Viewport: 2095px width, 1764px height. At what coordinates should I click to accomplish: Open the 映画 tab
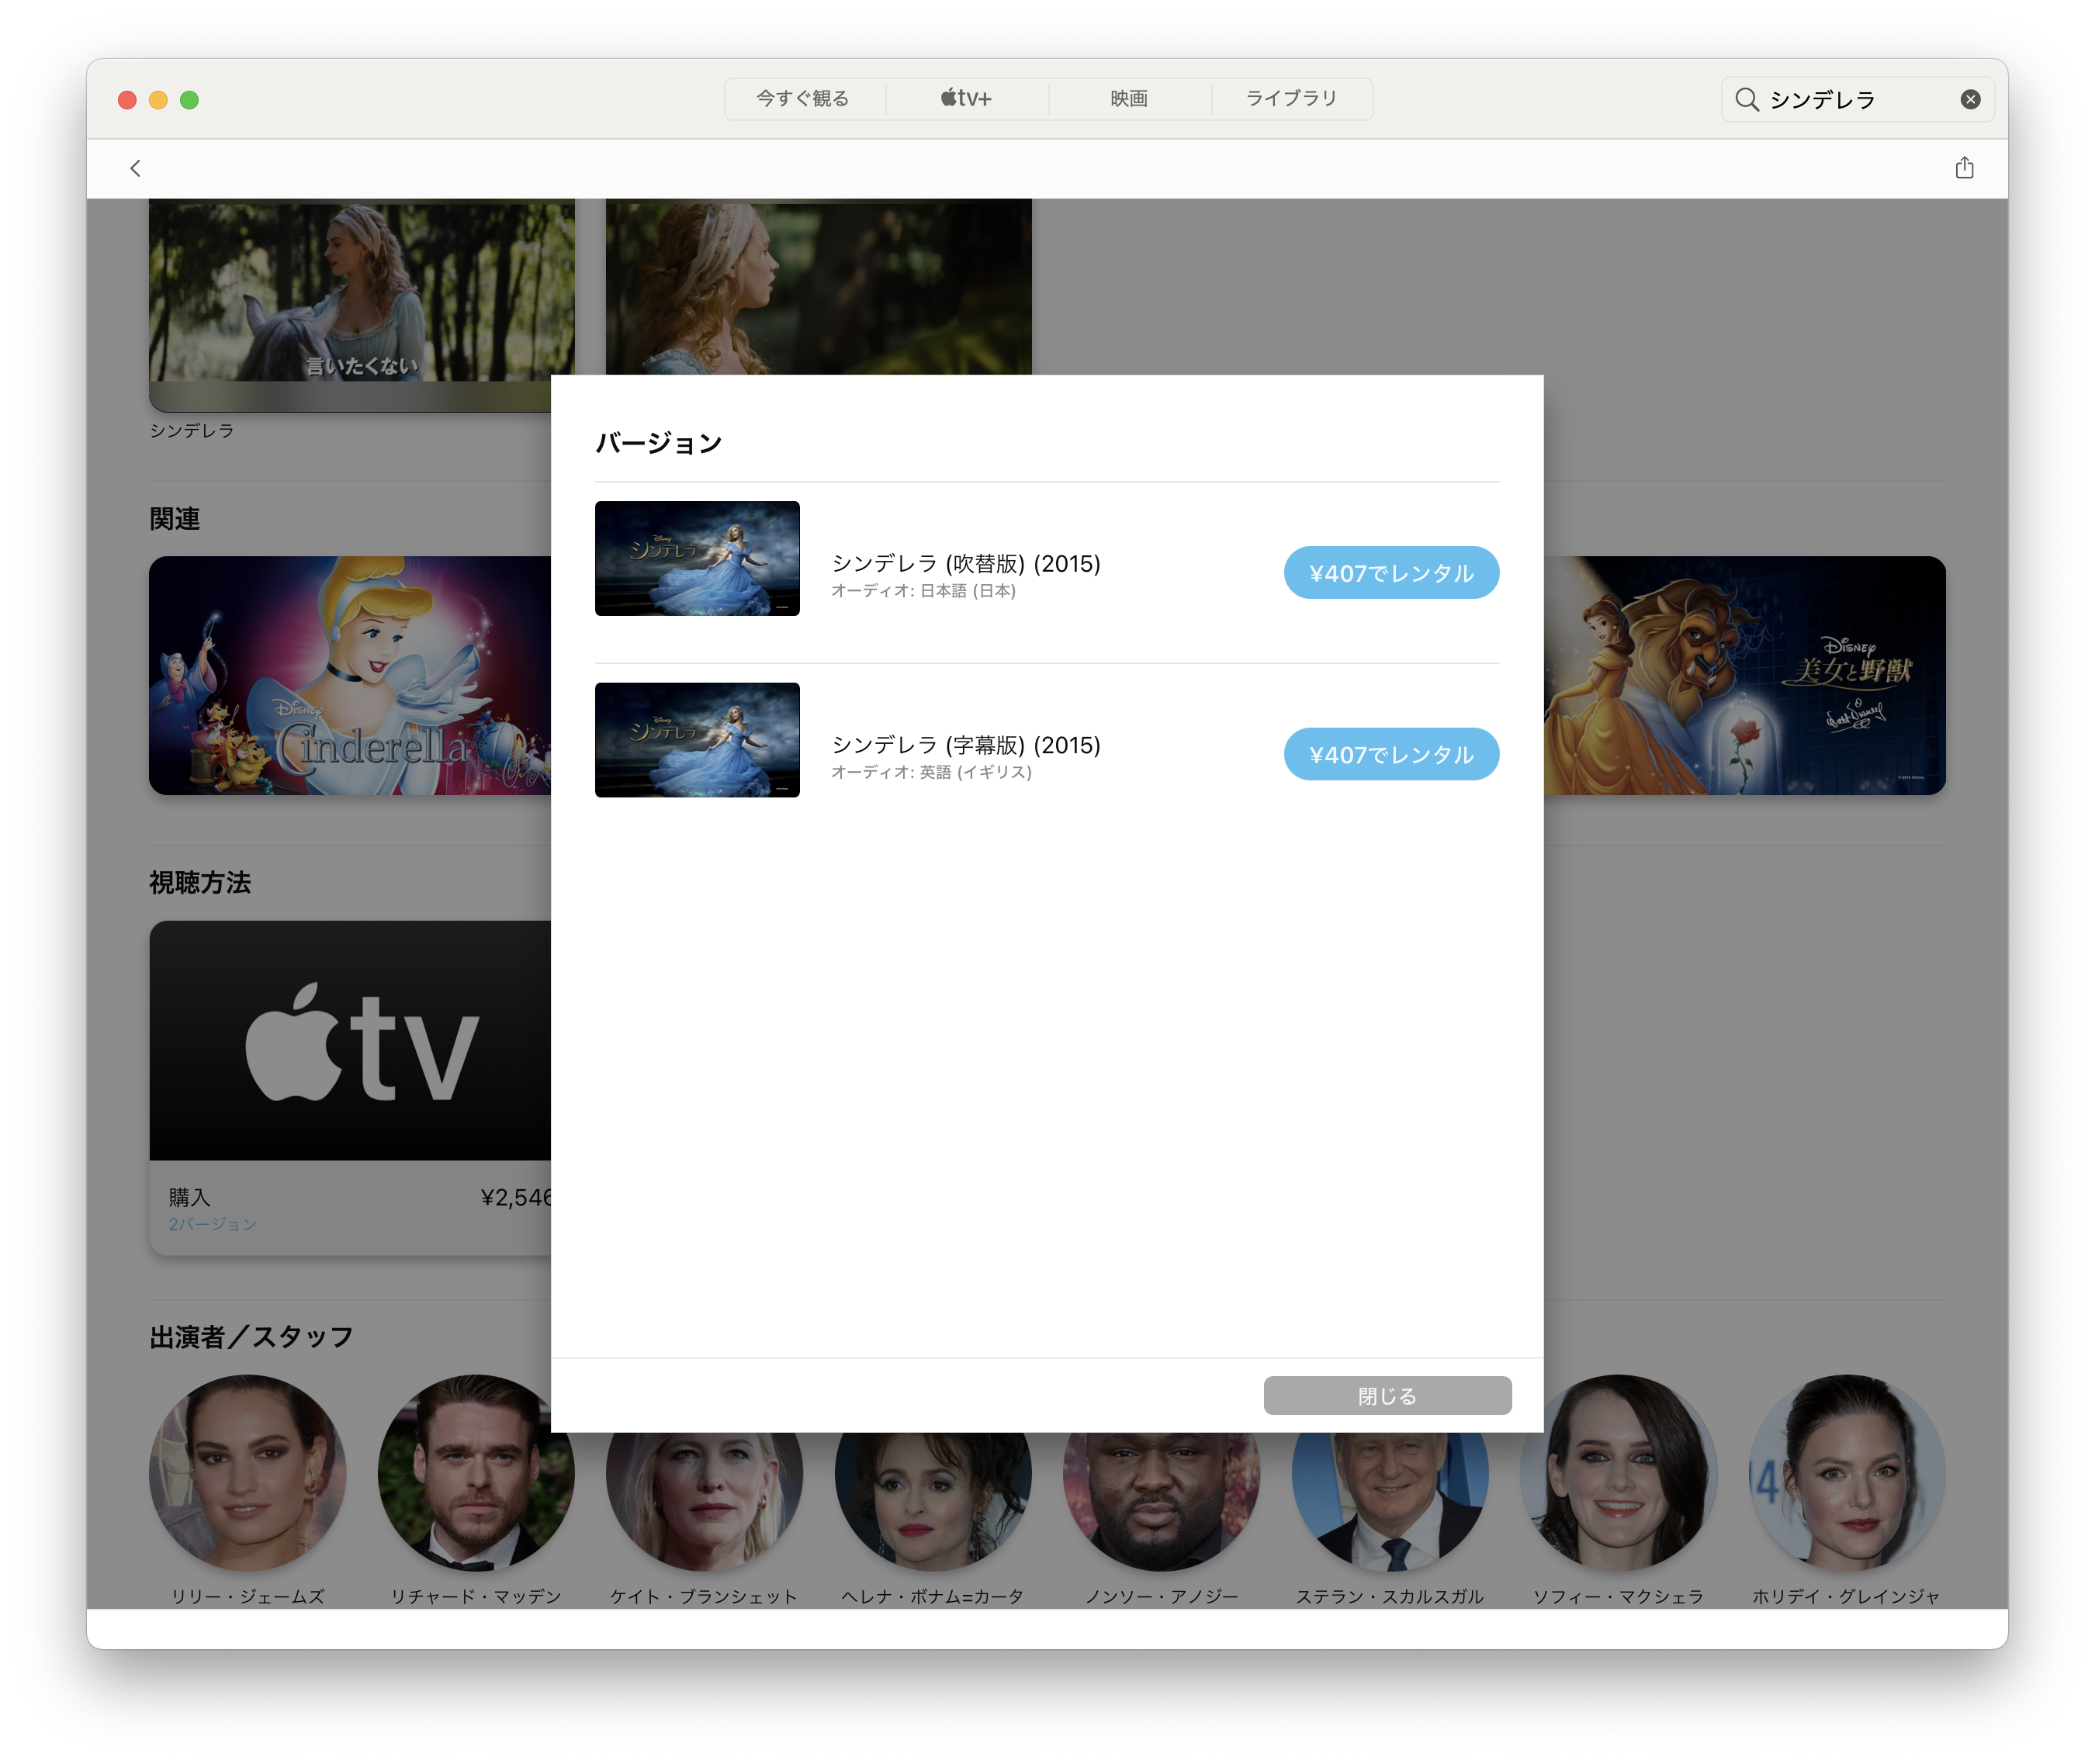tap(1128, 98)
